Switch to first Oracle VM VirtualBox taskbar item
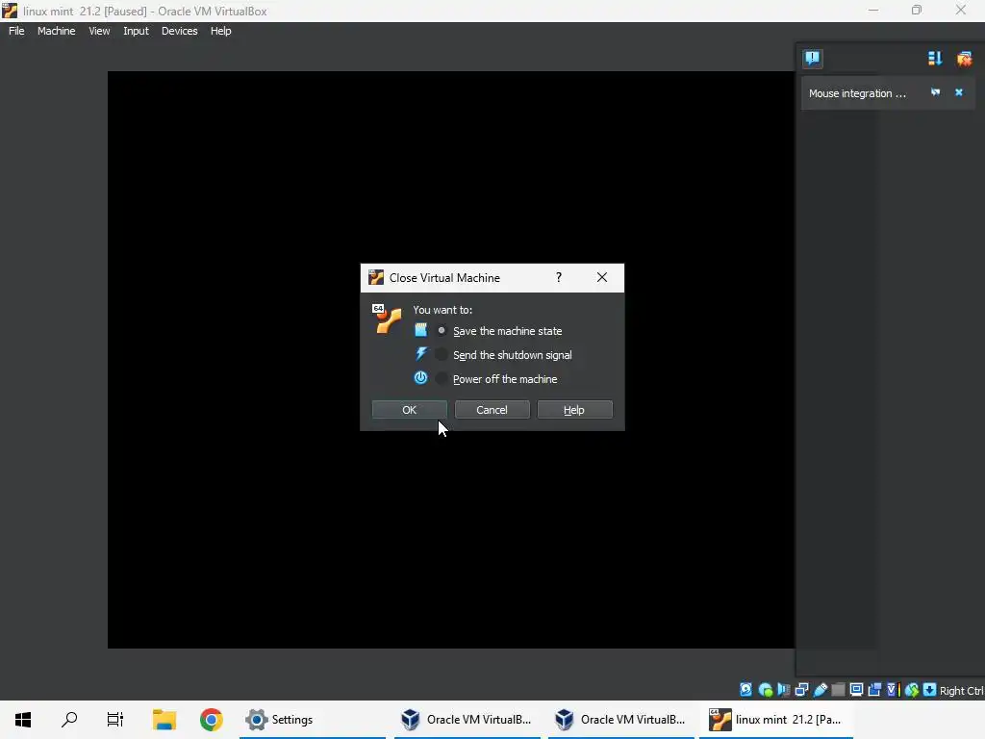Image resolution: width=985 pixels, height=739 pixels. coord(467,720)
